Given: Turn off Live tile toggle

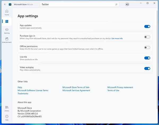Looking at the screenshot, I should pos(147,58).
